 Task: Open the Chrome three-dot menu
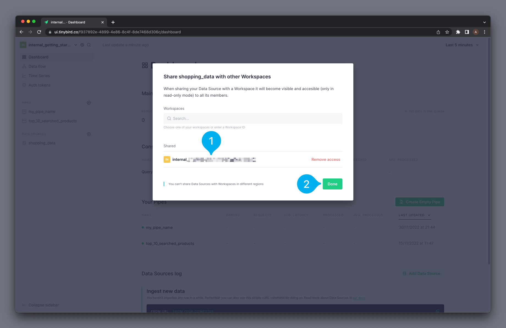[485, 32]
